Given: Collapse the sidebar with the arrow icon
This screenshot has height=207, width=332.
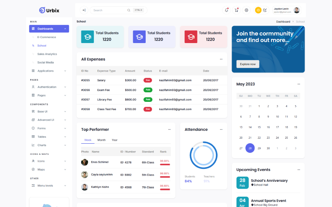Looking at the screenshot, I should (84, 10).
